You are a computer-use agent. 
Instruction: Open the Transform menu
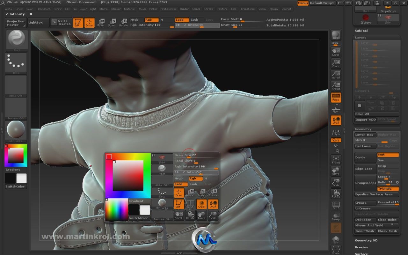point(248,9)
